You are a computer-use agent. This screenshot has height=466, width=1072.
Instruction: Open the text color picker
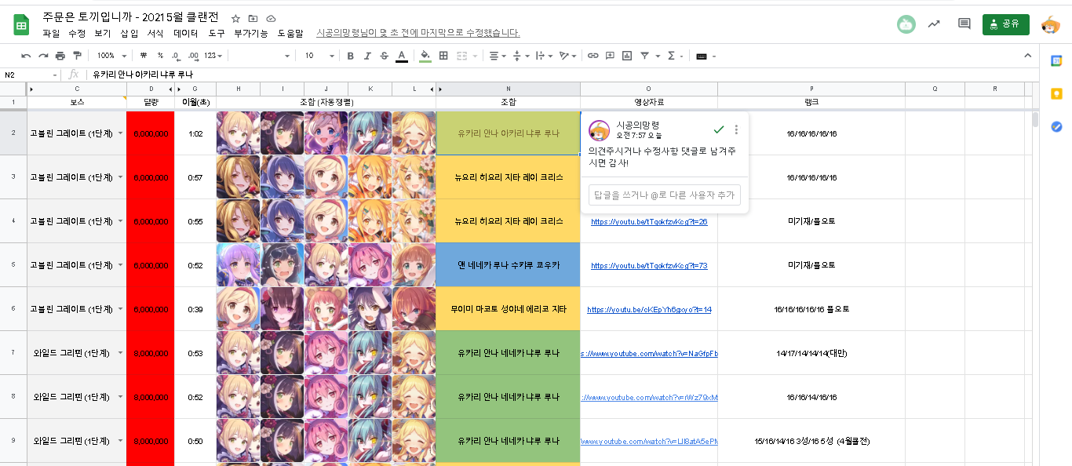coord(402,56)
